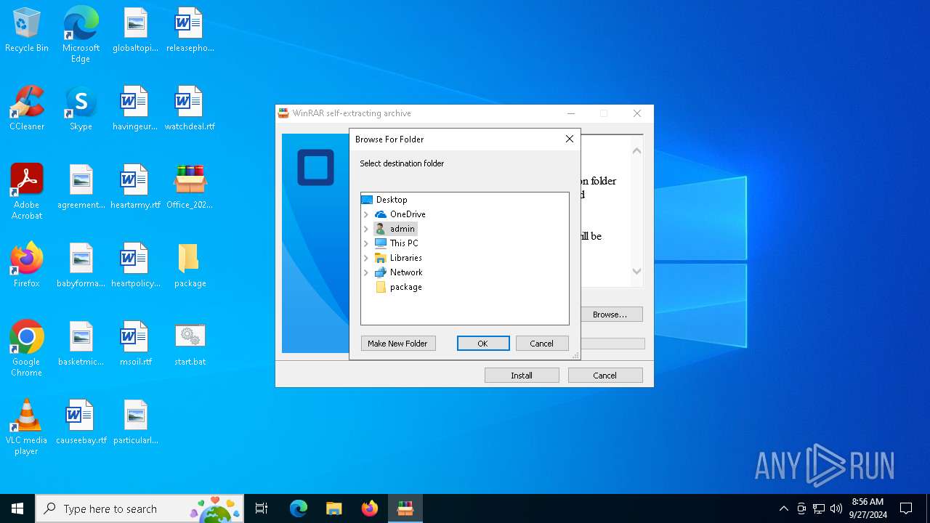930x523 pixels.
Task: Click WinRAR text scroll down arrow
Action: [636, 271]
